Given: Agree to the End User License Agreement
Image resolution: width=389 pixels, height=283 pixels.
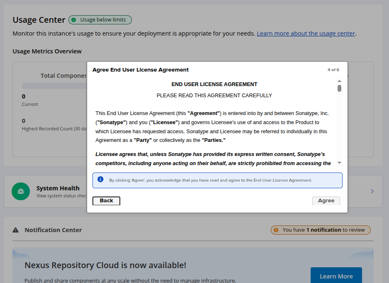Looking at the screenshot, I should tap(326, 201).
